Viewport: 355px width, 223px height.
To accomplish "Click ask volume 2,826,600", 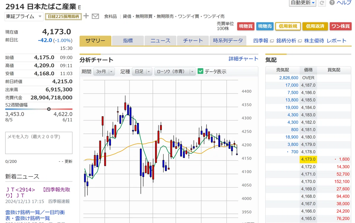I will (x=289, y=78).
